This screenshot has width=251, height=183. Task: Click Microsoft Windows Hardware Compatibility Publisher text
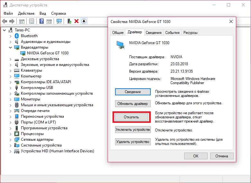click(193, 81)
